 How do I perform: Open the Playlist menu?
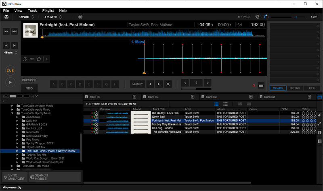(x=48, y=10)
